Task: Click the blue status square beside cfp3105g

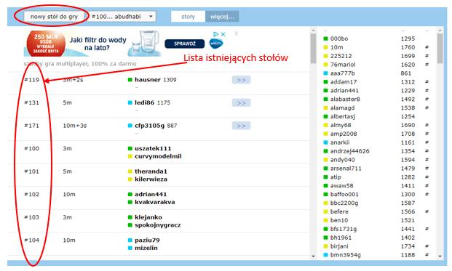Action: pyautogui.click(x=130, y=126)
